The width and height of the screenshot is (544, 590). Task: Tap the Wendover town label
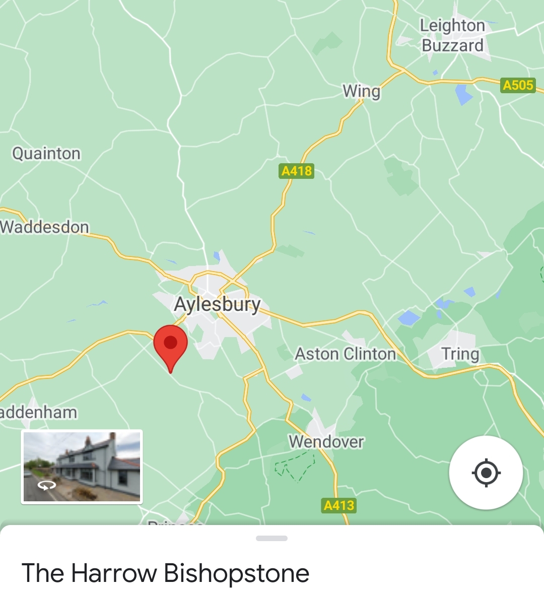326,442
